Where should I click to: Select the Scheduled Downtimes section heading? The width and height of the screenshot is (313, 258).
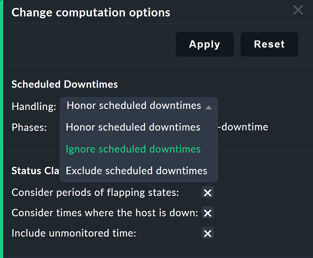64,84
